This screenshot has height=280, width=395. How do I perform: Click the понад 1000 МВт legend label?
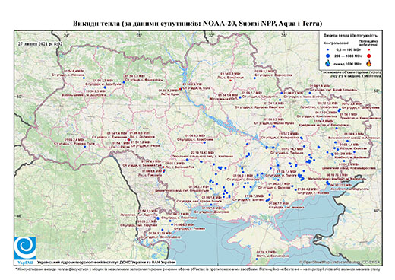pyautogui.click(x=347, y=63)
